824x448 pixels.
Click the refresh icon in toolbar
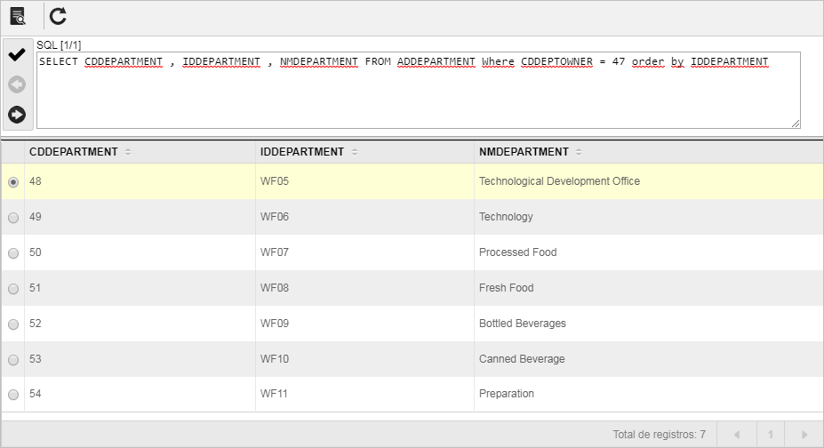pyautogui.click(x=58, y=16)
